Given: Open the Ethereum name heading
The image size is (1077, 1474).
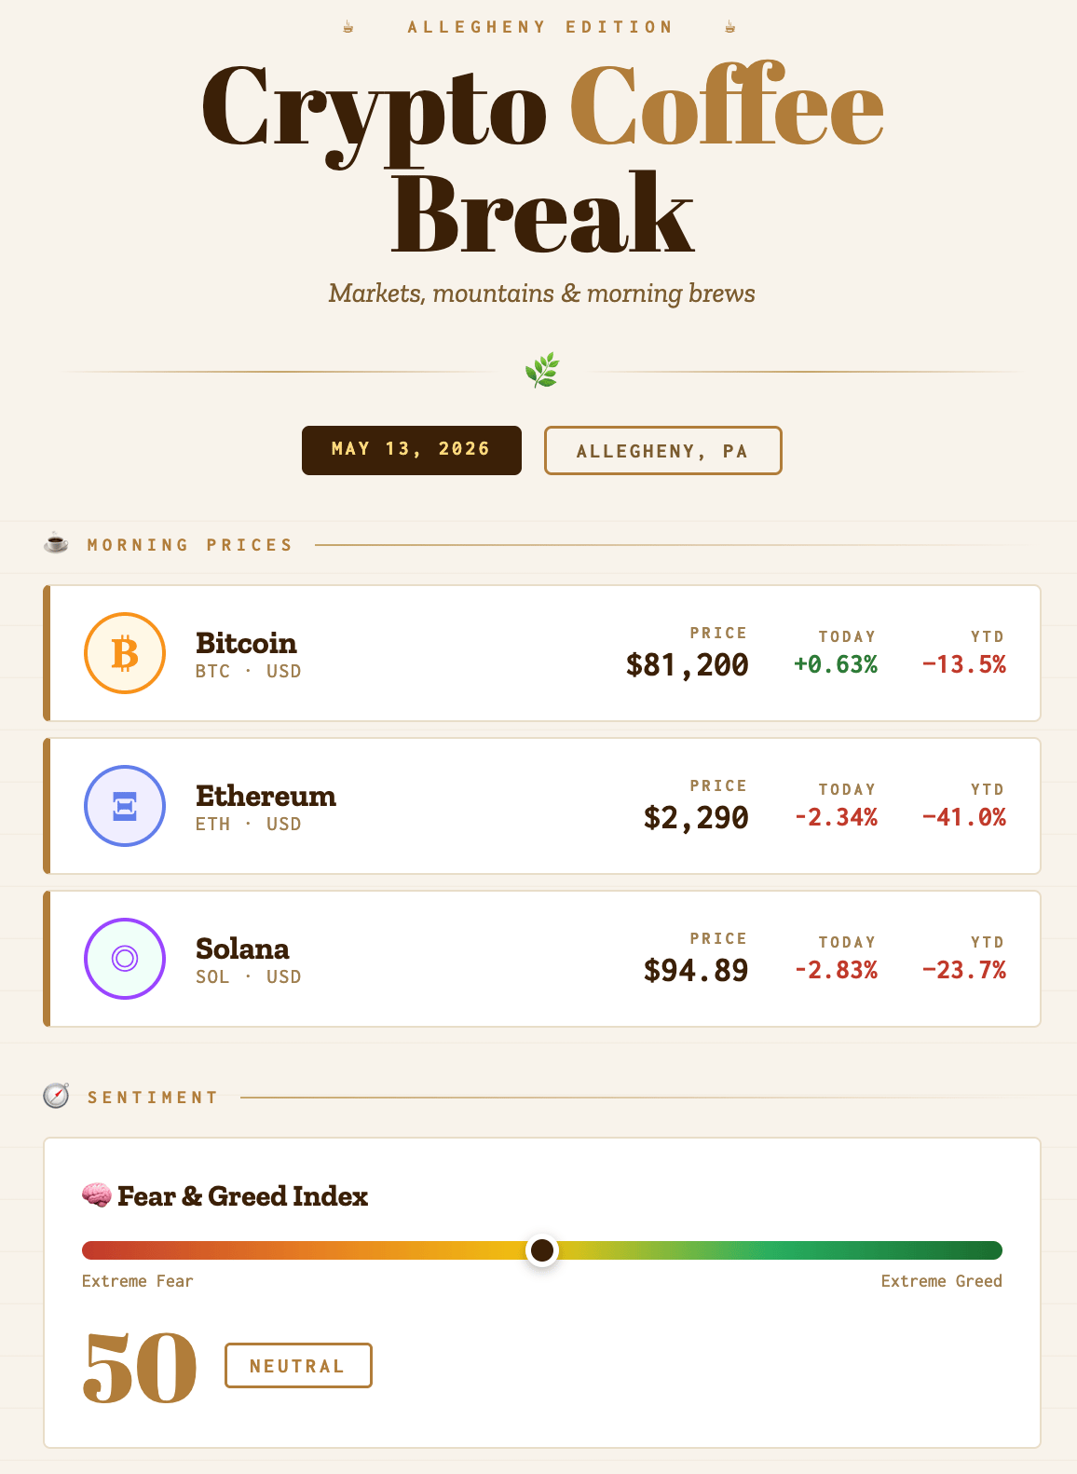Looking at the screenshot, I should [266, 796].
